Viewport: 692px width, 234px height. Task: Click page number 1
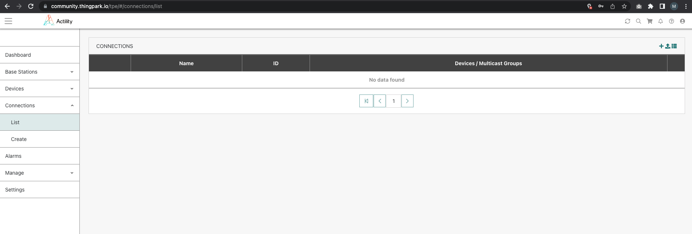coord(394,101)
